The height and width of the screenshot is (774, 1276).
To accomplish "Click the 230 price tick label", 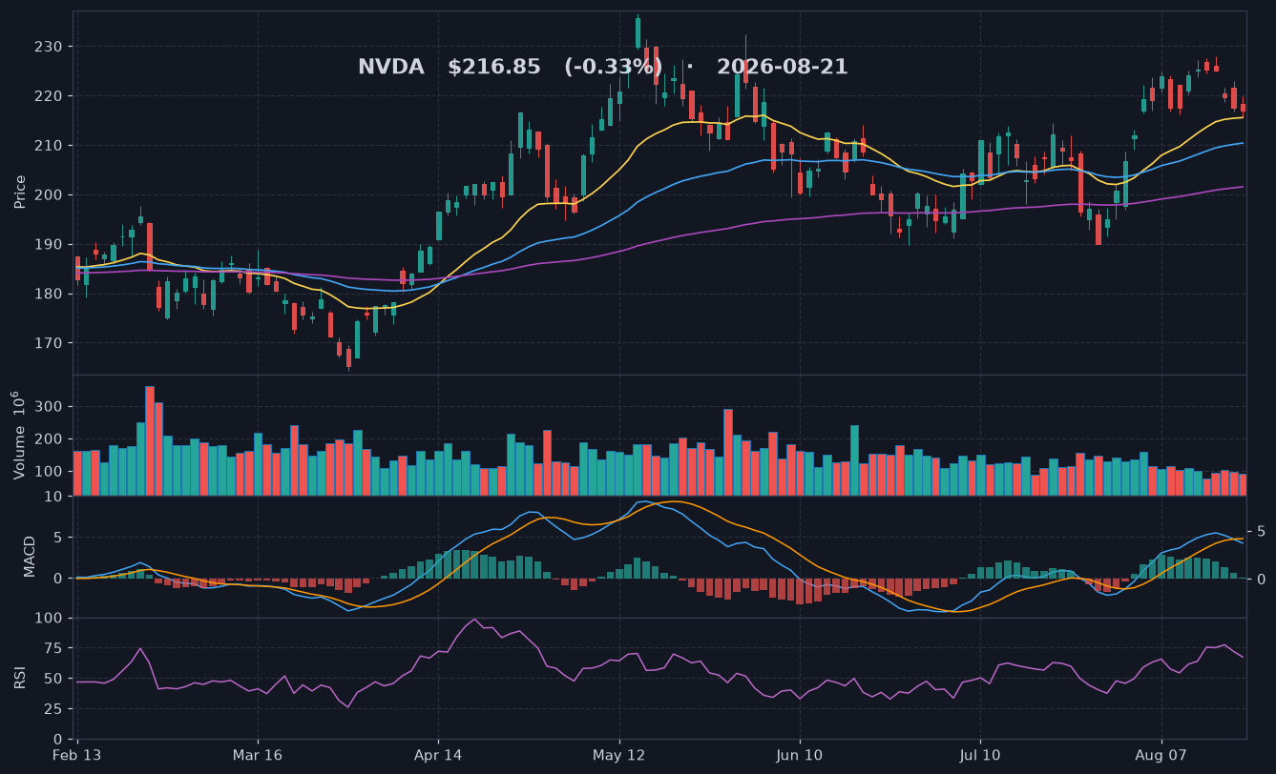I will (x=49, y=47).
